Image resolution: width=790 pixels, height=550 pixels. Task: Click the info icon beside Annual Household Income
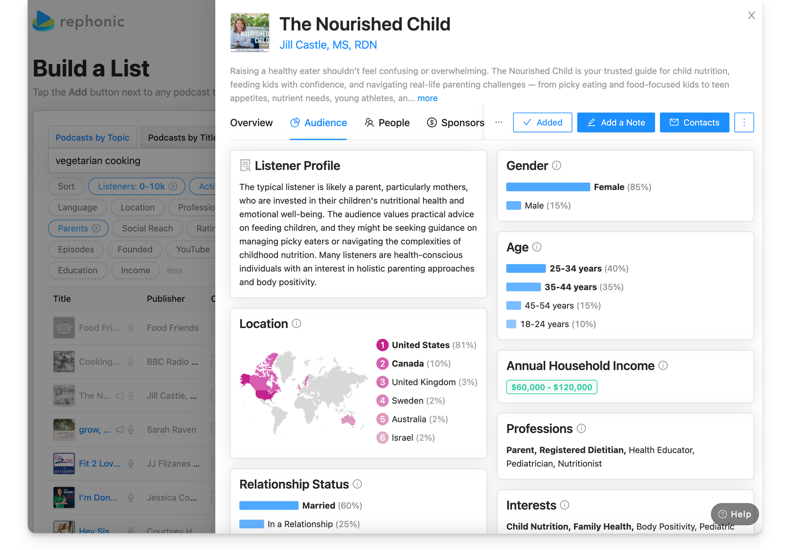coord(663,365)
